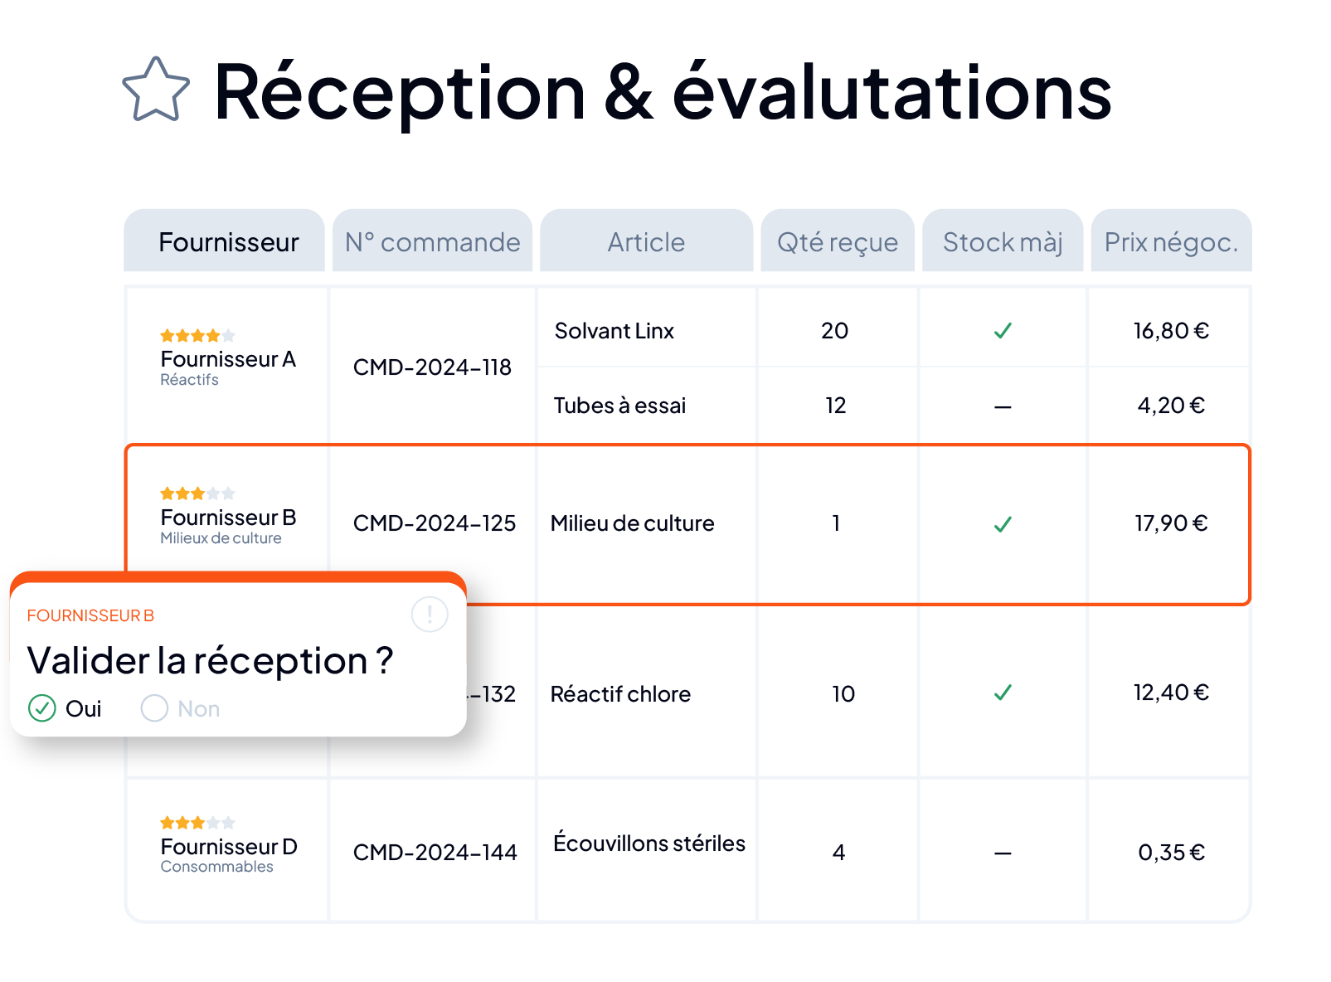Click the Fournisseur D supplier name
Viewport: 1331px width, 982px height.
click(229, 846)
